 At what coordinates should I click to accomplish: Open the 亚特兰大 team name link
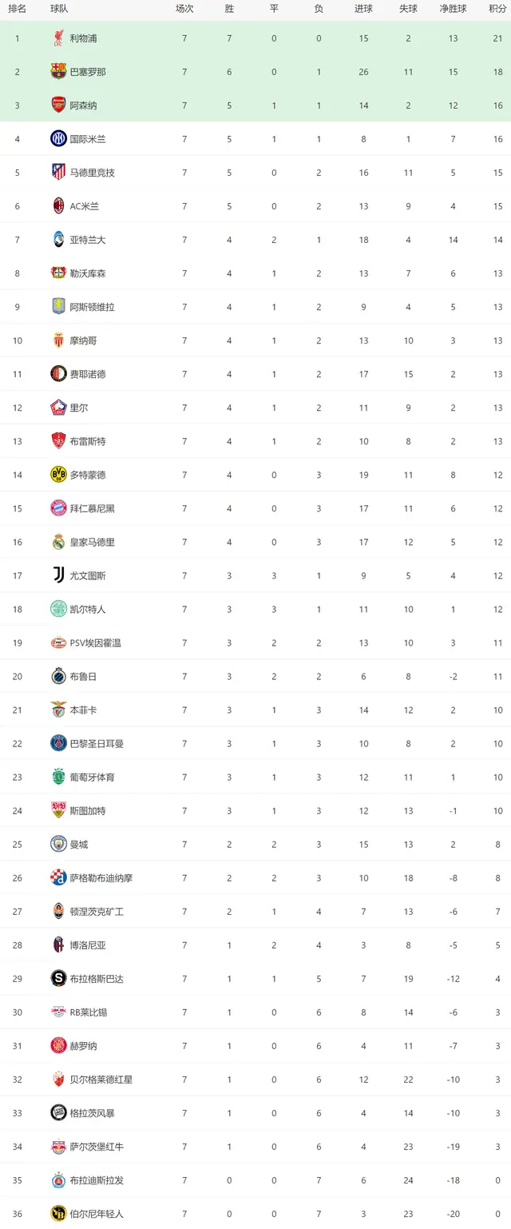[x=88, y=239]
